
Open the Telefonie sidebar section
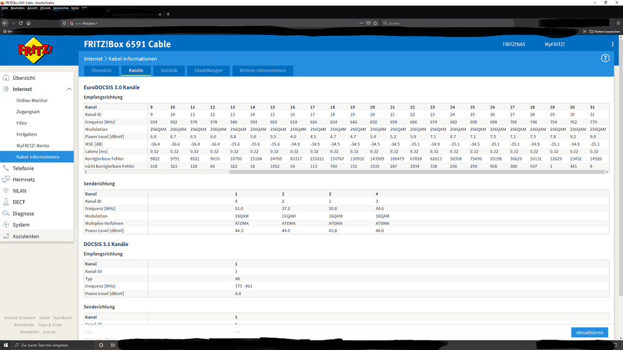(37, 168)
